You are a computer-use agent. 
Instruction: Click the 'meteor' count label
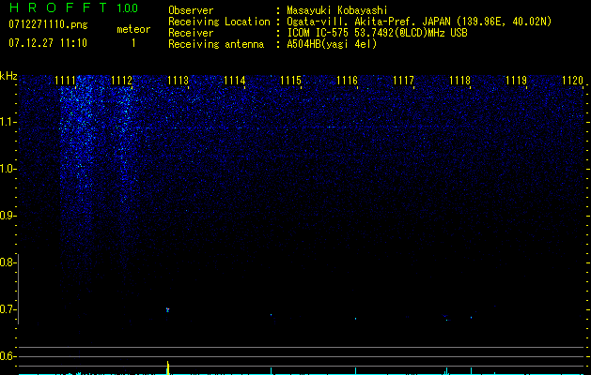(x=133, y=29)
